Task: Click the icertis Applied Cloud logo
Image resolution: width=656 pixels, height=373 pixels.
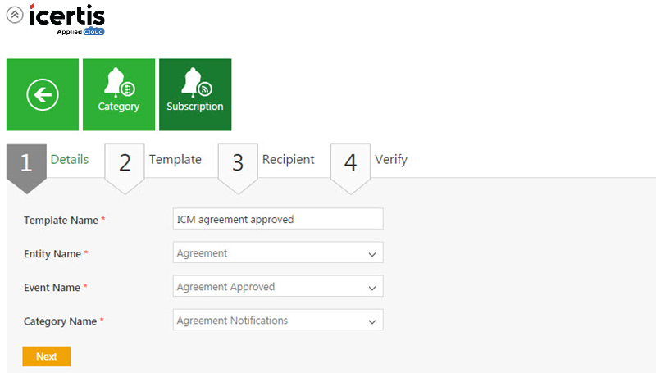Action: click(x=67, y=19)
